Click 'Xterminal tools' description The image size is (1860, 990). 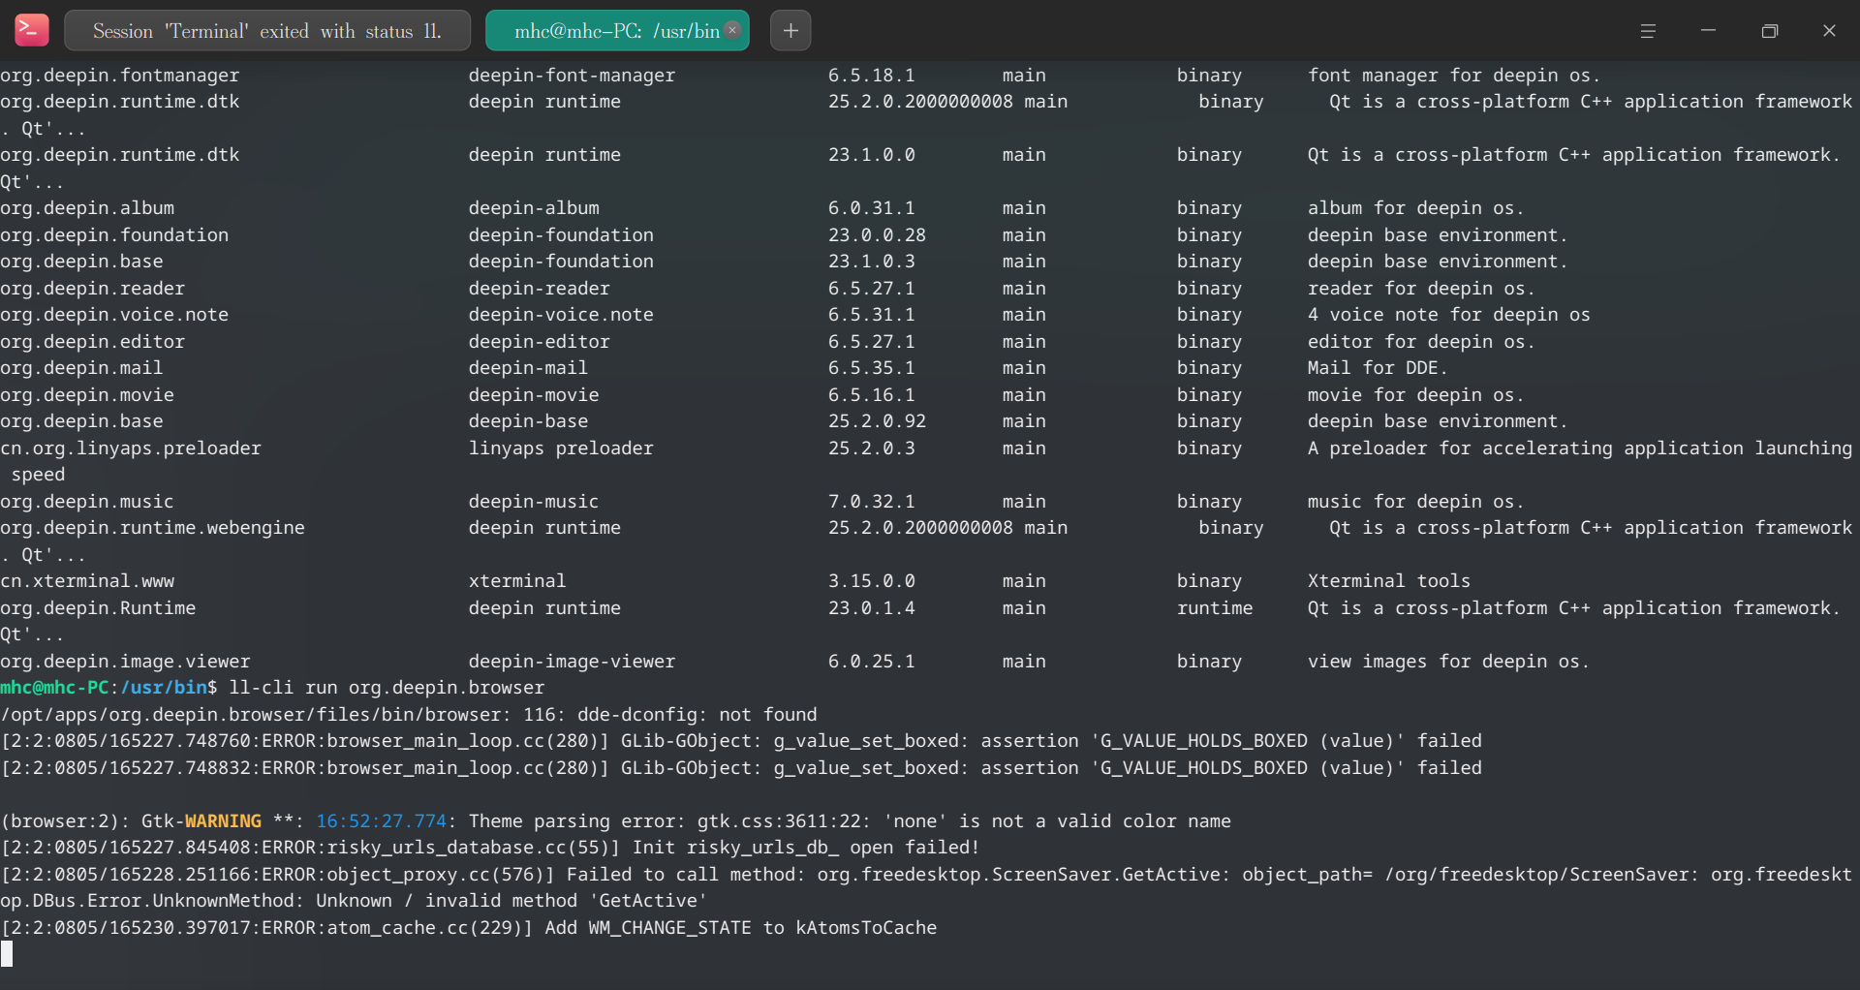tap(1389, 581)
